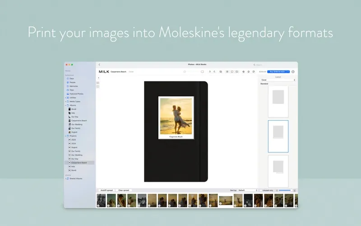Switch to grid overview view
This screenshot has height=226, width=361.
click(227, 72)
